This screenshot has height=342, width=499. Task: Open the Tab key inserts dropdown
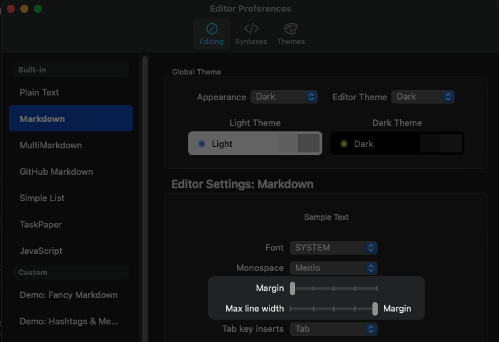pyautogui.click(x=334, y=329)
